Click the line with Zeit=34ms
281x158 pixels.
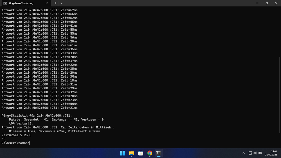point(40,76)
